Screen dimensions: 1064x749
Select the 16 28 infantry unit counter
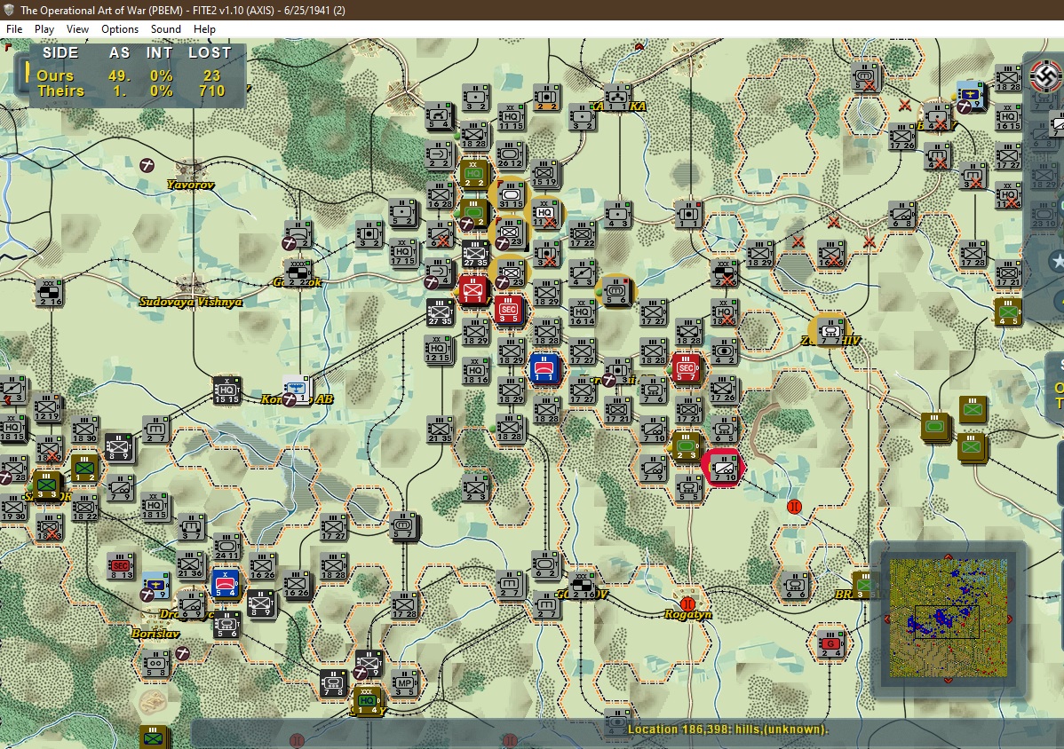click(439, 195)
